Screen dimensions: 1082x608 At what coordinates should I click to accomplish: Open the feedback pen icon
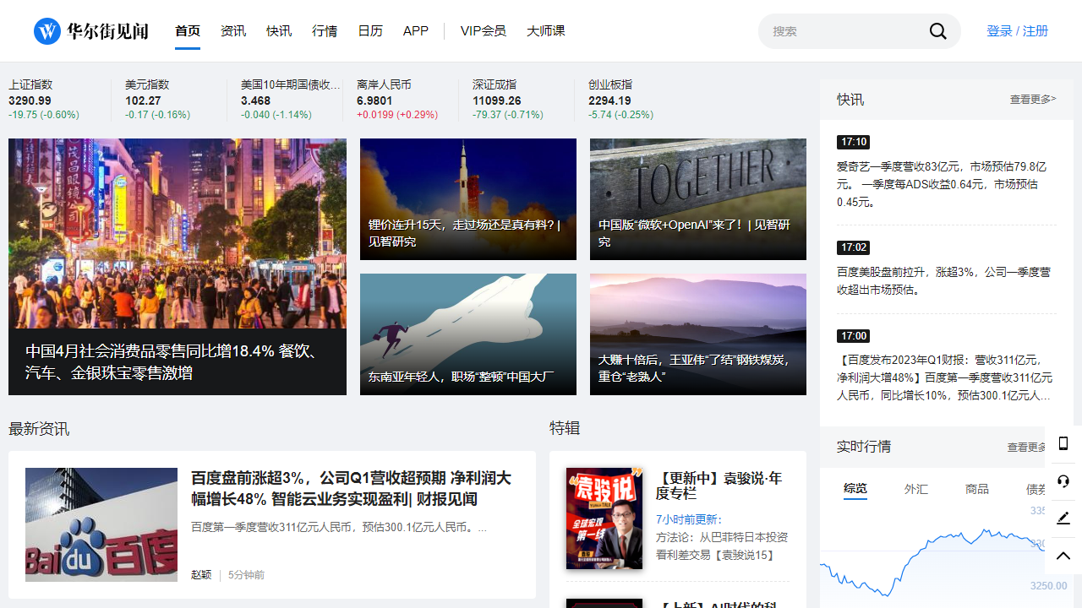click(x=1063, y=518)
